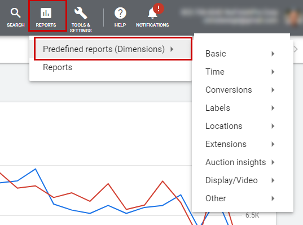Image resolution: width=303 pixels, height=225 pixels.
Task: Open the Basic reports submenu
Action: pos(243,54)
